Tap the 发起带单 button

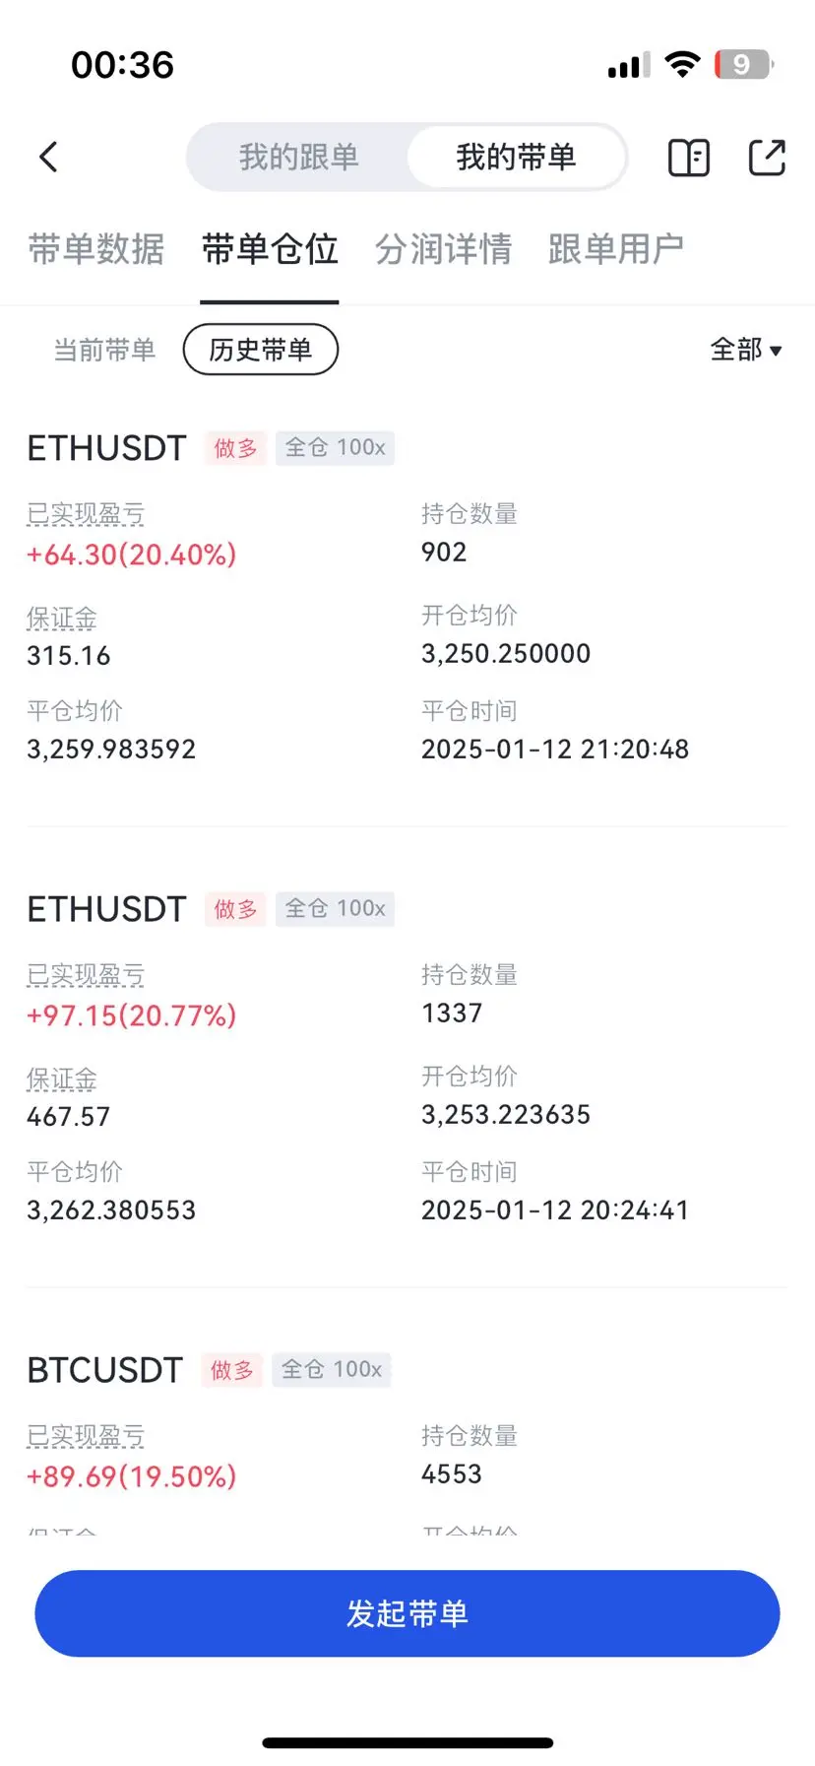(x=407, y=1613)
